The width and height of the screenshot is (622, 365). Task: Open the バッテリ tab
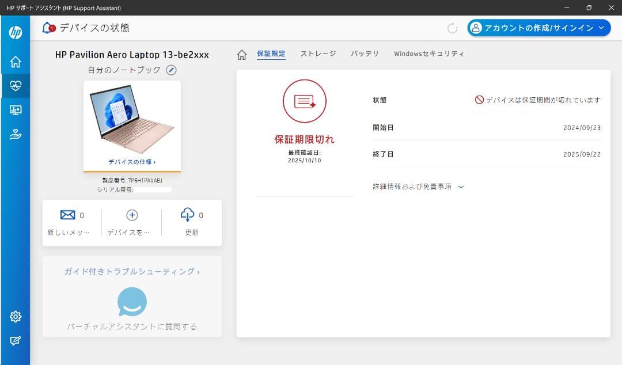(363, 53)
